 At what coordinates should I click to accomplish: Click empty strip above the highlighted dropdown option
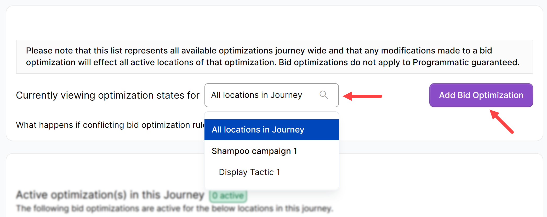[271, 116]
